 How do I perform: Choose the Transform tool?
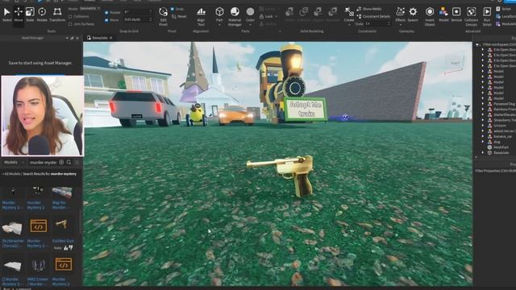point(57,14)
